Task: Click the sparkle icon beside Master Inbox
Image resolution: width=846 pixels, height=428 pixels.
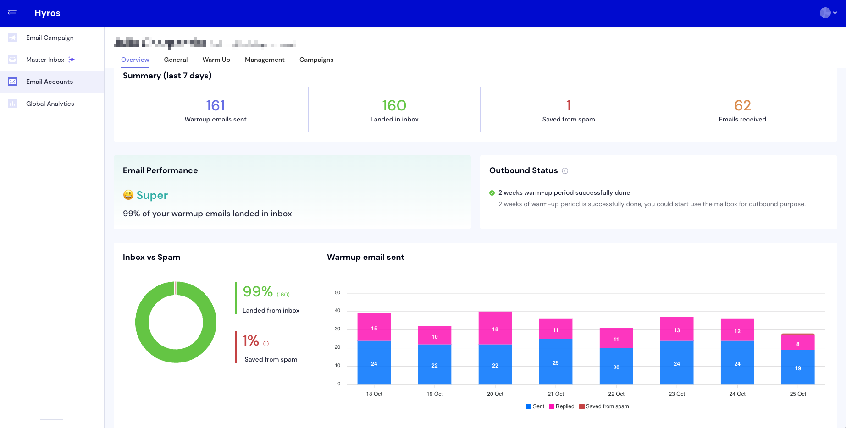Action: [72, 60]
